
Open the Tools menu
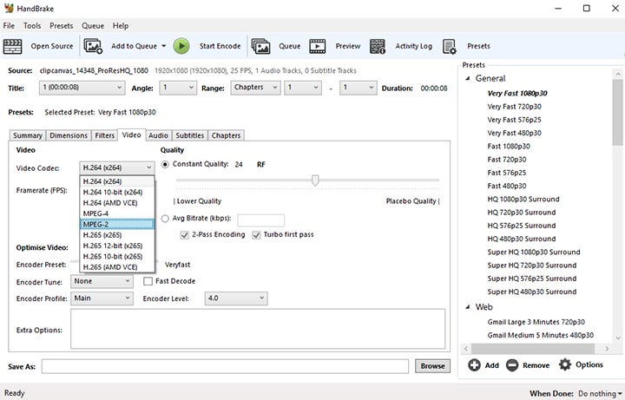[x=32, y=26]
